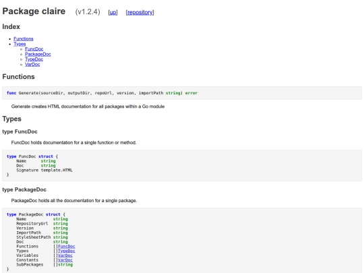Click 'PackageDoc holds all the documentation' text
The width and height of the screenshot is (364, 273).
[x=74, y=201]
